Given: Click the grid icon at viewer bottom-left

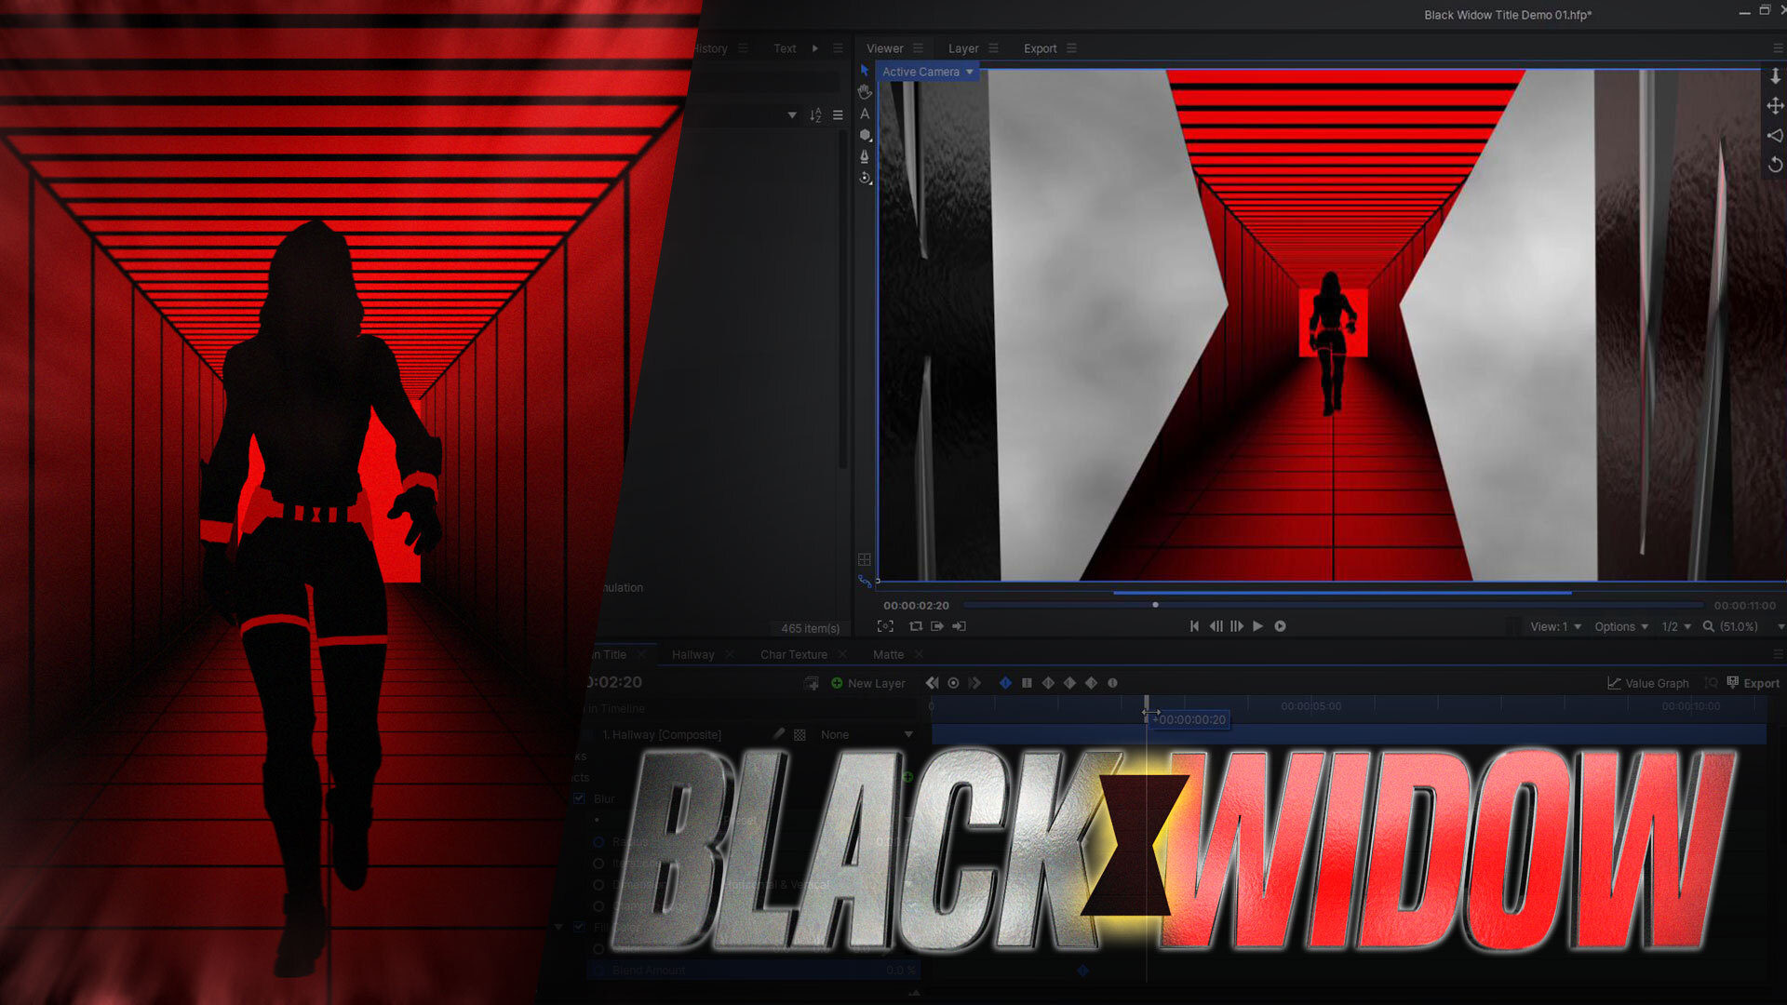Looking at the screenshot, I should point(865,560).
